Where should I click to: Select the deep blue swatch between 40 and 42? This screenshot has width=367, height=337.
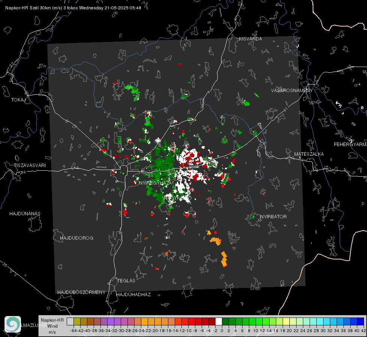[360, 321]
